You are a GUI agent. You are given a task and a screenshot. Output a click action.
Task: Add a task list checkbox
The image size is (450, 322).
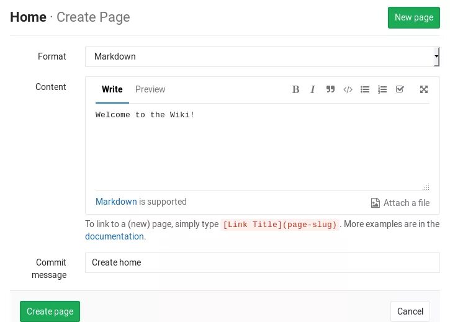(400, 89)
